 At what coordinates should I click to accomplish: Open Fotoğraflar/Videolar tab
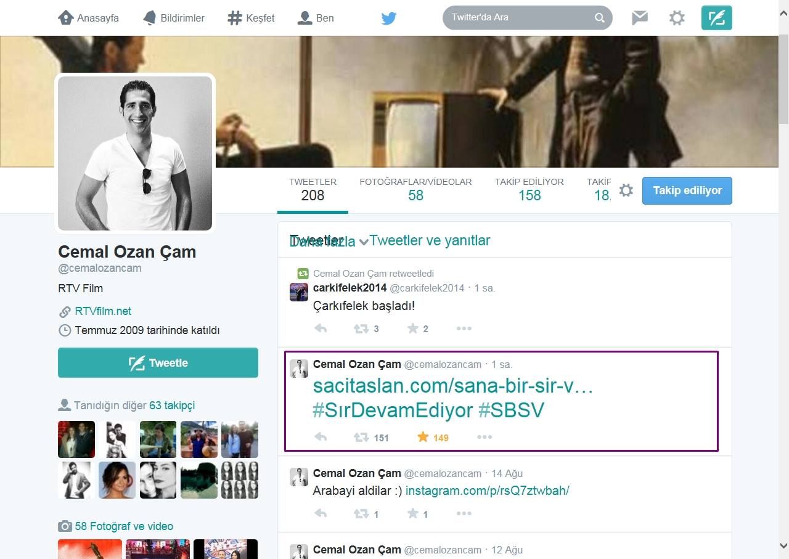tap(415, 190)
